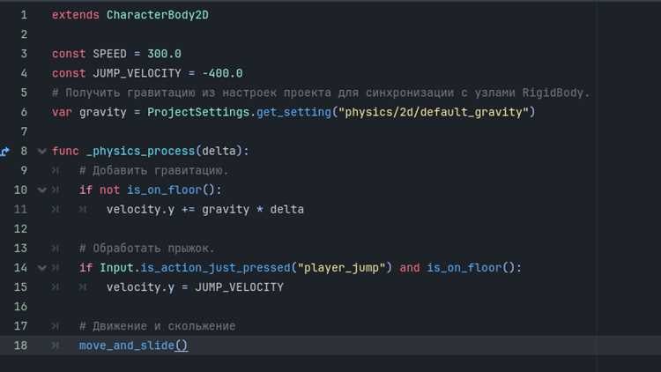Screen dimensions: 661x372
Task: Click the 'func' keyword
Action: (x=65, y=151)
